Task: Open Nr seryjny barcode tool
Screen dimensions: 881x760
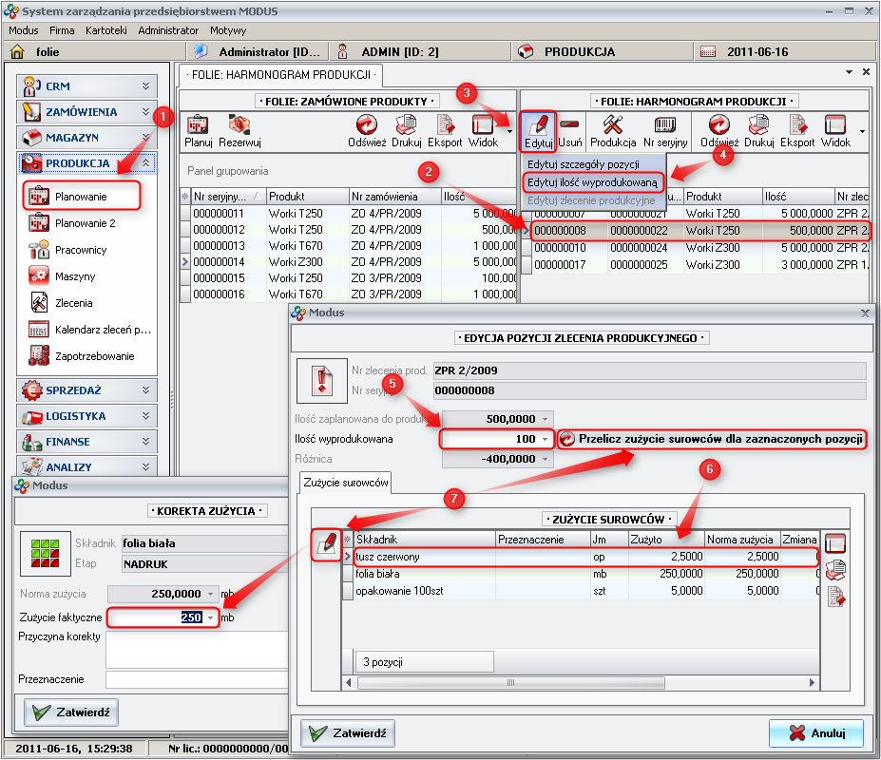Action: coord(664,130)
